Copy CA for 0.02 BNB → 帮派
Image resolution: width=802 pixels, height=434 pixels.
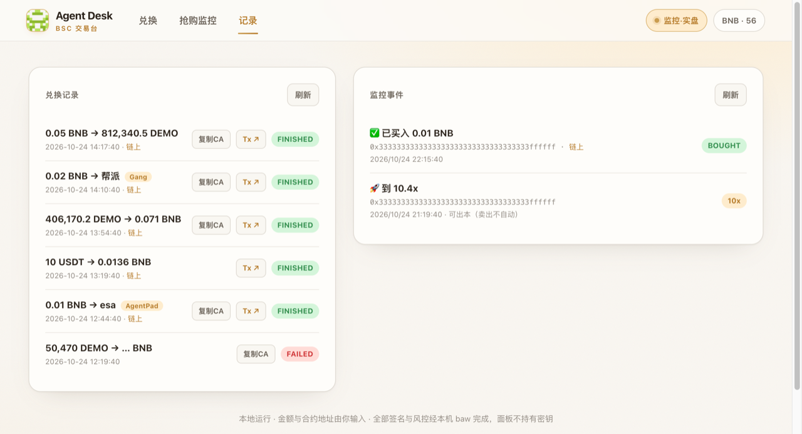tap(211, 182)
